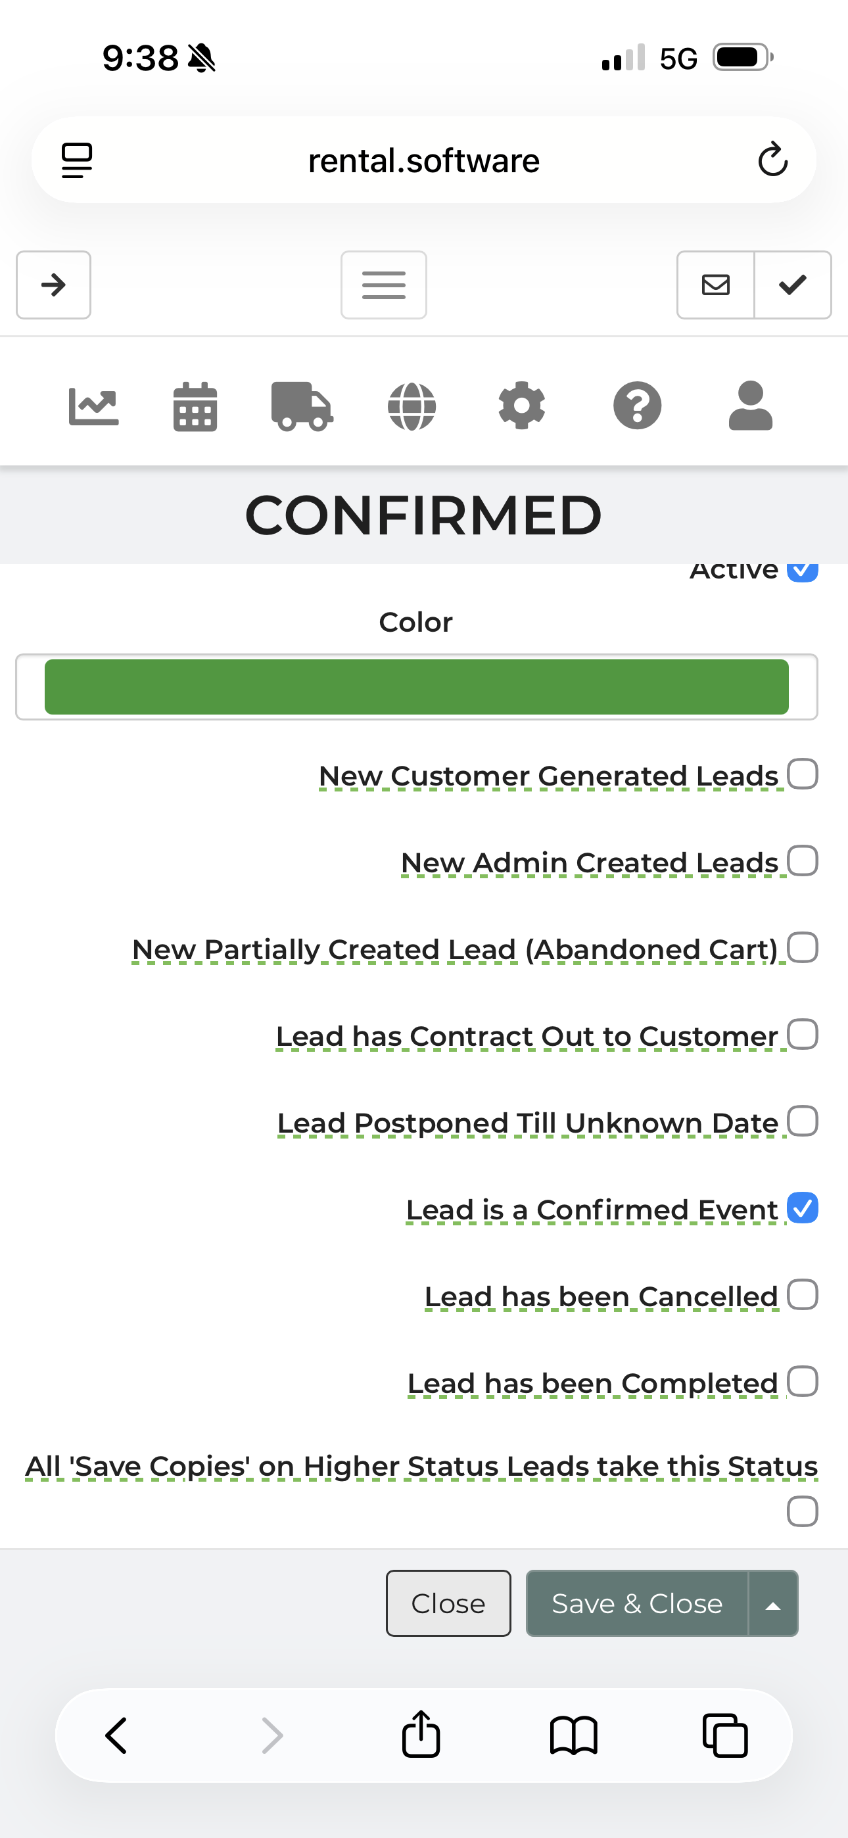The image size is (848, 1838).
Task: Open the hamburger navigation menu
Action: click(383, 285)
